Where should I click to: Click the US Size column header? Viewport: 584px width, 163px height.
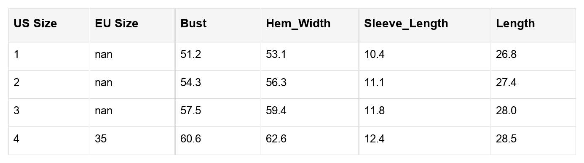click(49, 25)
